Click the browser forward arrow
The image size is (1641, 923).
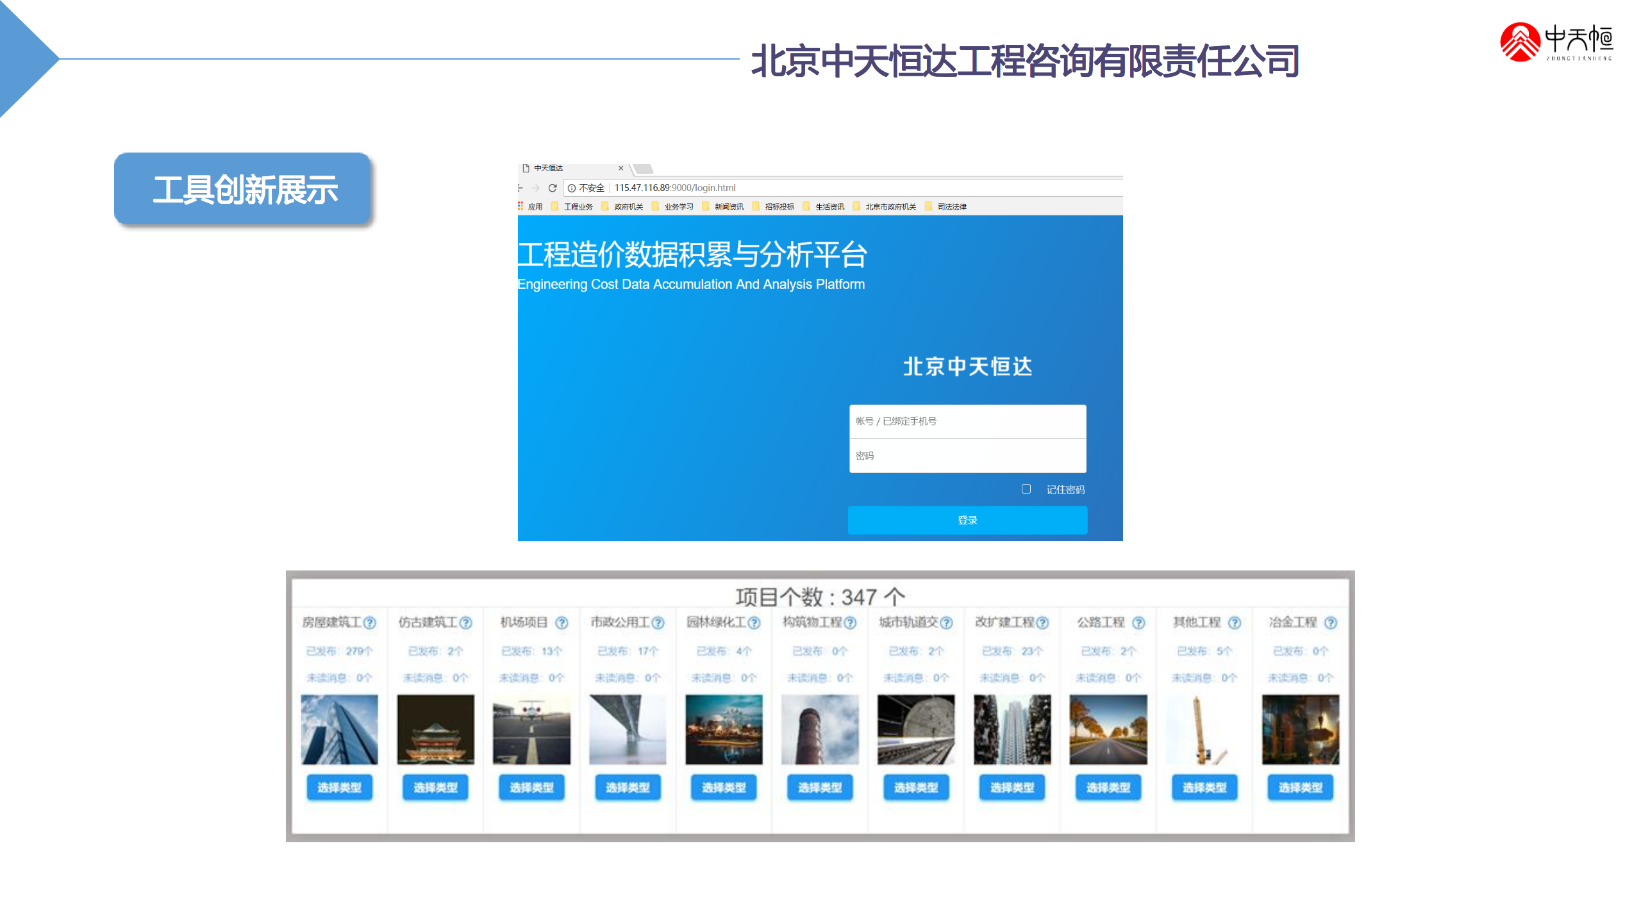click(535, 188)
